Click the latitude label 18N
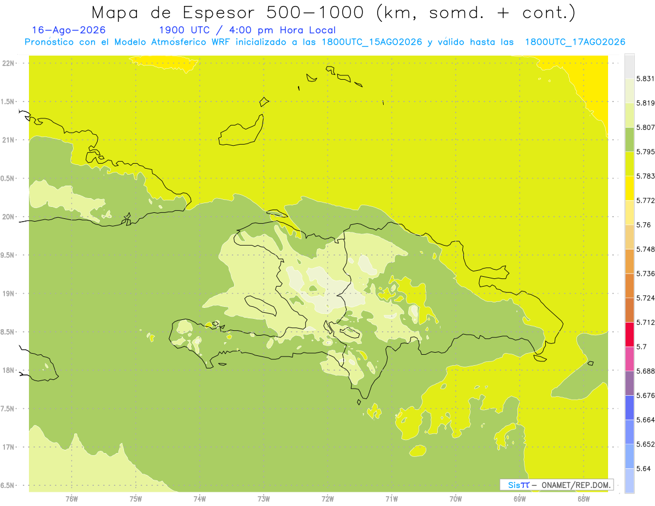The width and height of the screenshot is (655, 506). 9,371
